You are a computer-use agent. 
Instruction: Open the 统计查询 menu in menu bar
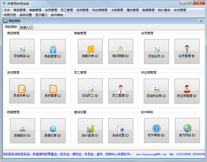164,10
